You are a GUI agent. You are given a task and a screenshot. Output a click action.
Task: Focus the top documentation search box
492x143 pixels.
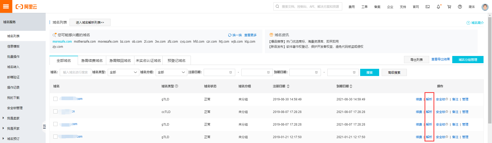tap(308, 6)
